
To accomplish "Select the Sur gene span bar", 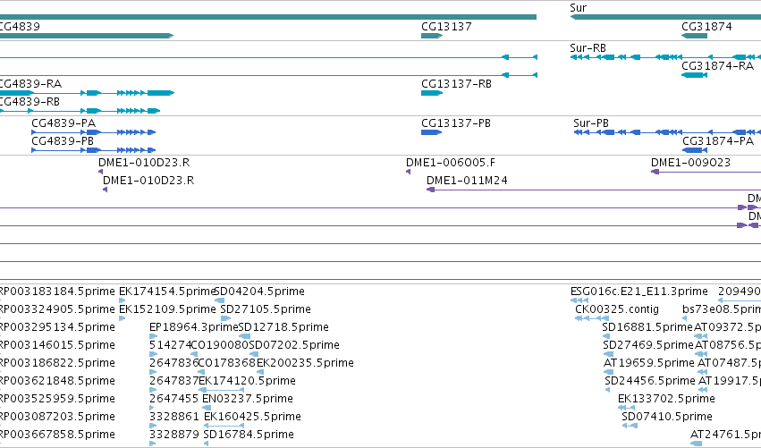I will coord(665,17).
